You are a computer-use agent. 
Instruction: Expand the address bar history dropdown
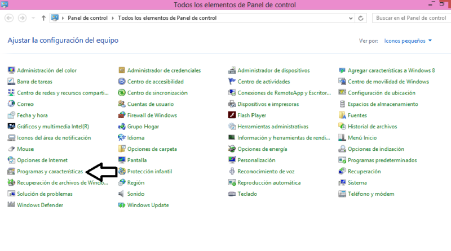click(x=351, y=18)
